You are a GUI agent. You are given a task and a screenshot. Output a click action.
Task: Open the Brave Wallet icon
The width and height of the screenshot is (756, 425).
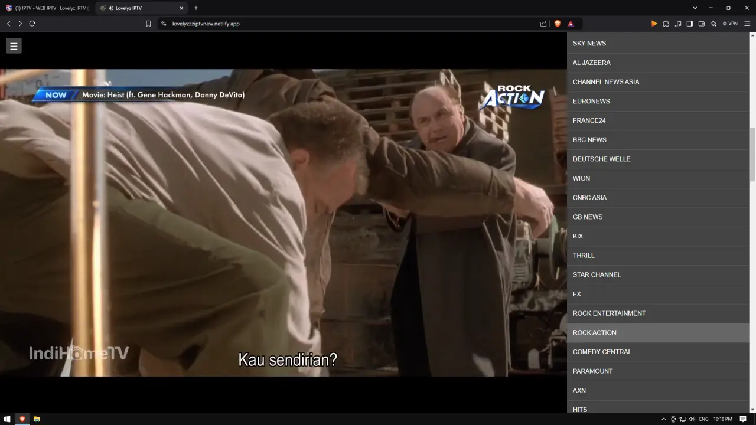702,24
